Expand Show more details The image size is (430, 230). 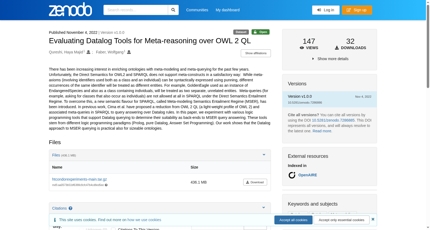330,59
